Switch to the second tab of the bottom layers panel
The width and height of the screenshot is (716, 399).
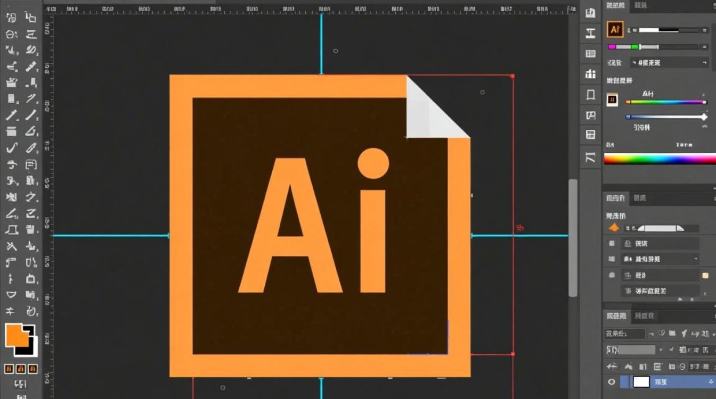click(x=644, y=316)
